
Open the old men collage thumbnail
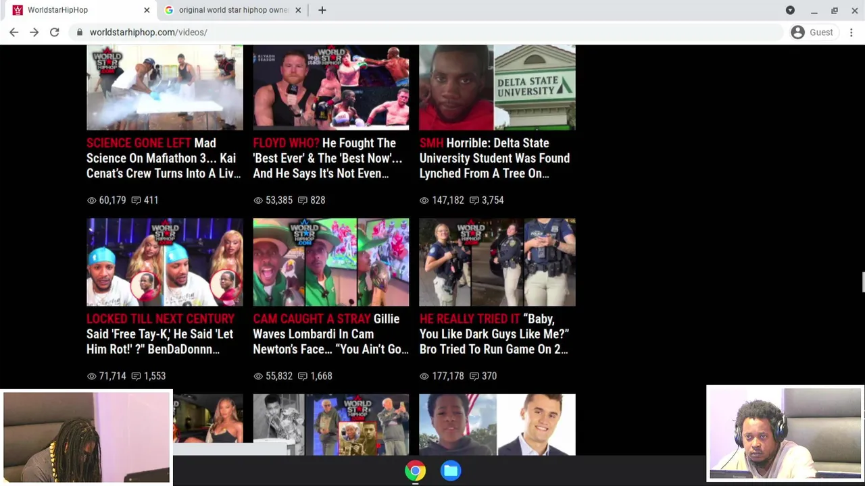click(331, 425)
